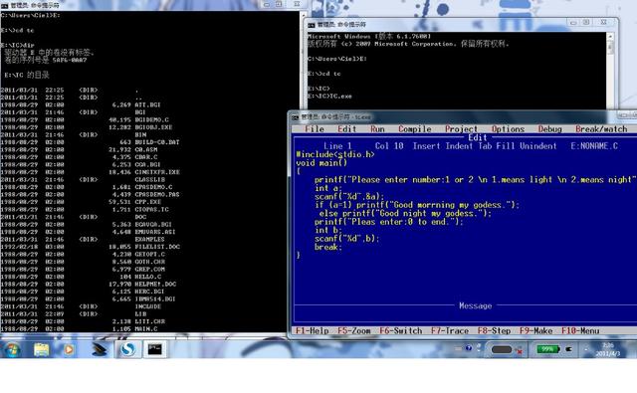Screen dimensions: 637x393
Task: Open the Options menu in Turbo C
Action: click(x=509, y=129)
